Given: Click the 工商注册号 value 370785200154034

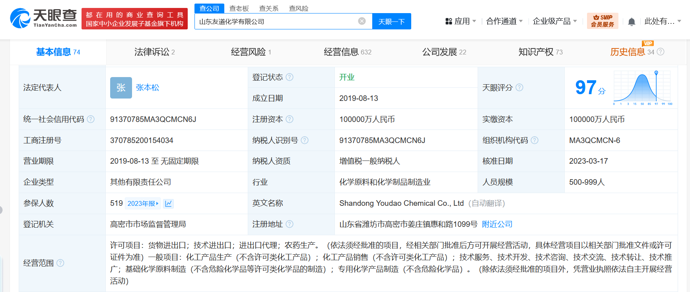Looking at the screenshot, I should tap(142, 140).
